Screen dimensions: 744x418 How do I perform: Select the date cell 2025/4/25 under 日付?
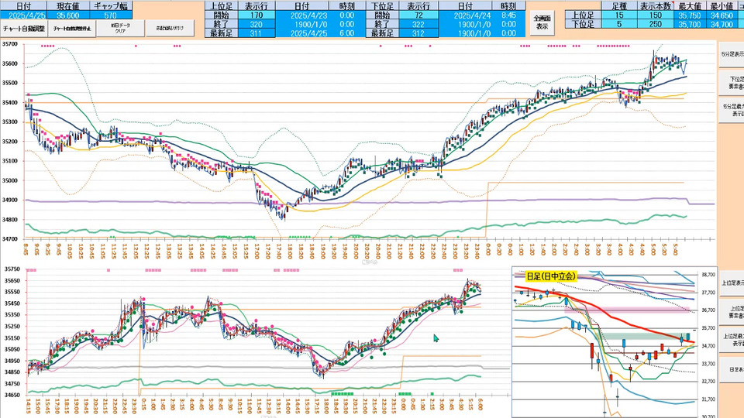[24, 15]
